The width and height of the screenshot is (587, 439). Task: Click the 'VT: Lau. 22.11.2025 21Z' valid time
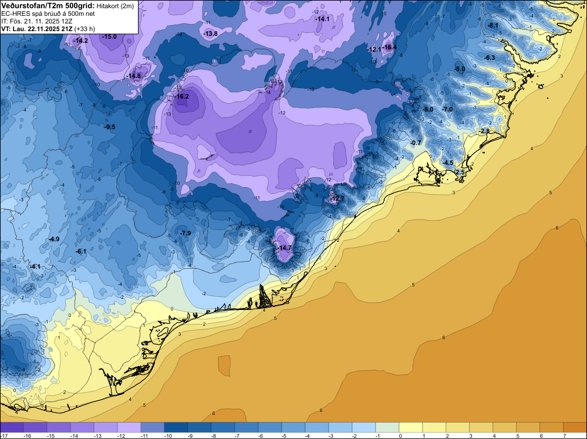pos(37,29)
